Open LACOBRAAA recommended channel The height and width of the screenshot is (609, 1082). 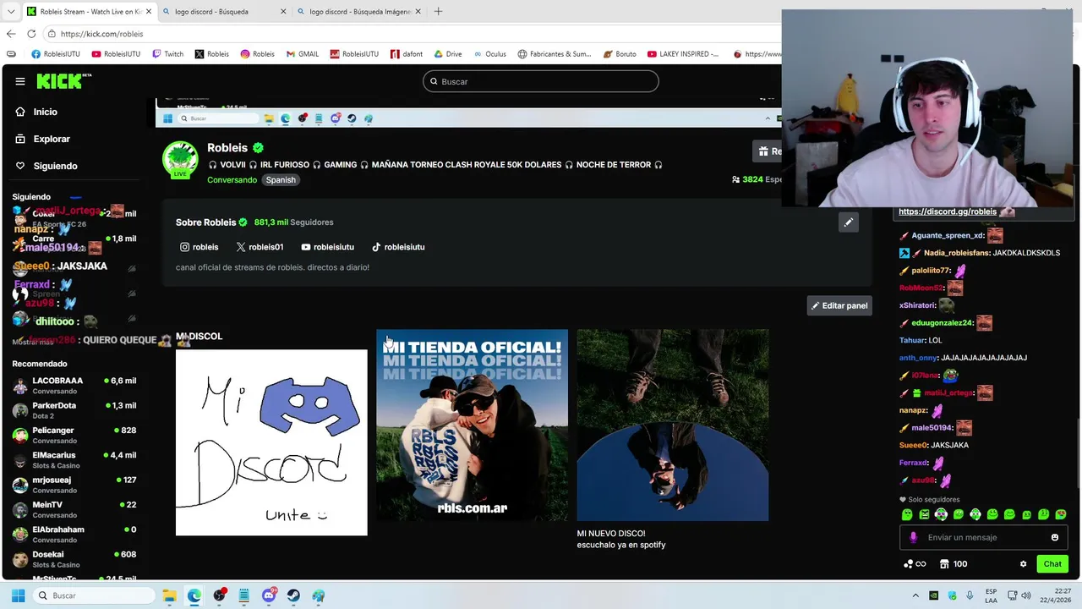coord(74,386)
